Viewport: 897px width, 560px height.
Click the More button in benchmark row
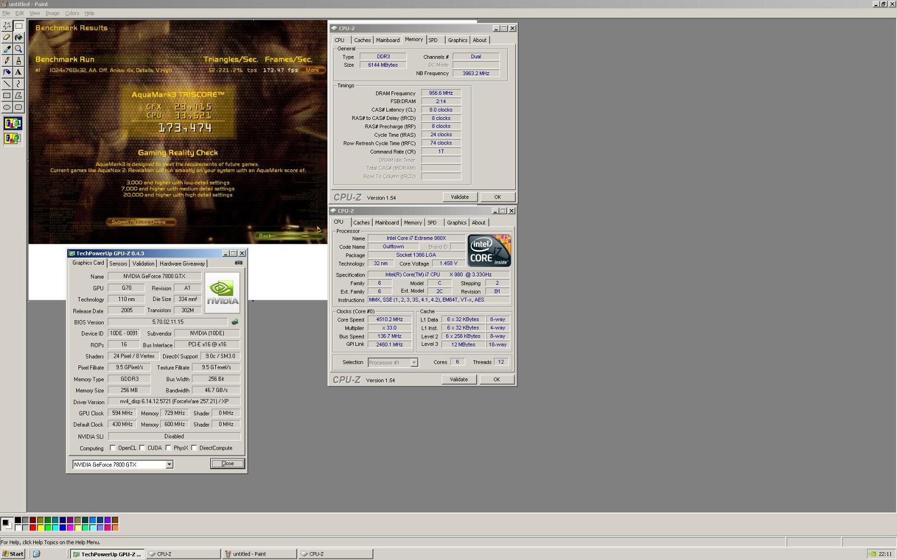coord(313,70)
